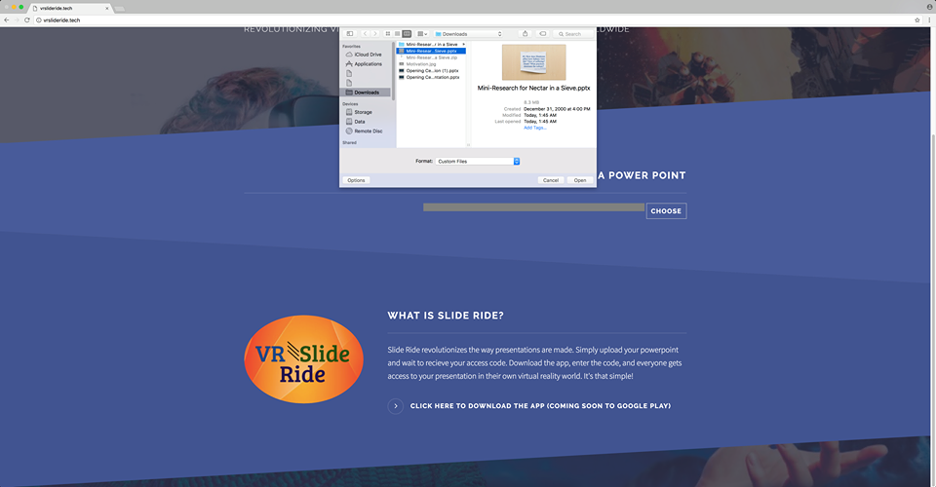The height and width of the screenshot is (487, 936).
Task: Open the browser three-dot menu
Action: click(x=929, y=19)
